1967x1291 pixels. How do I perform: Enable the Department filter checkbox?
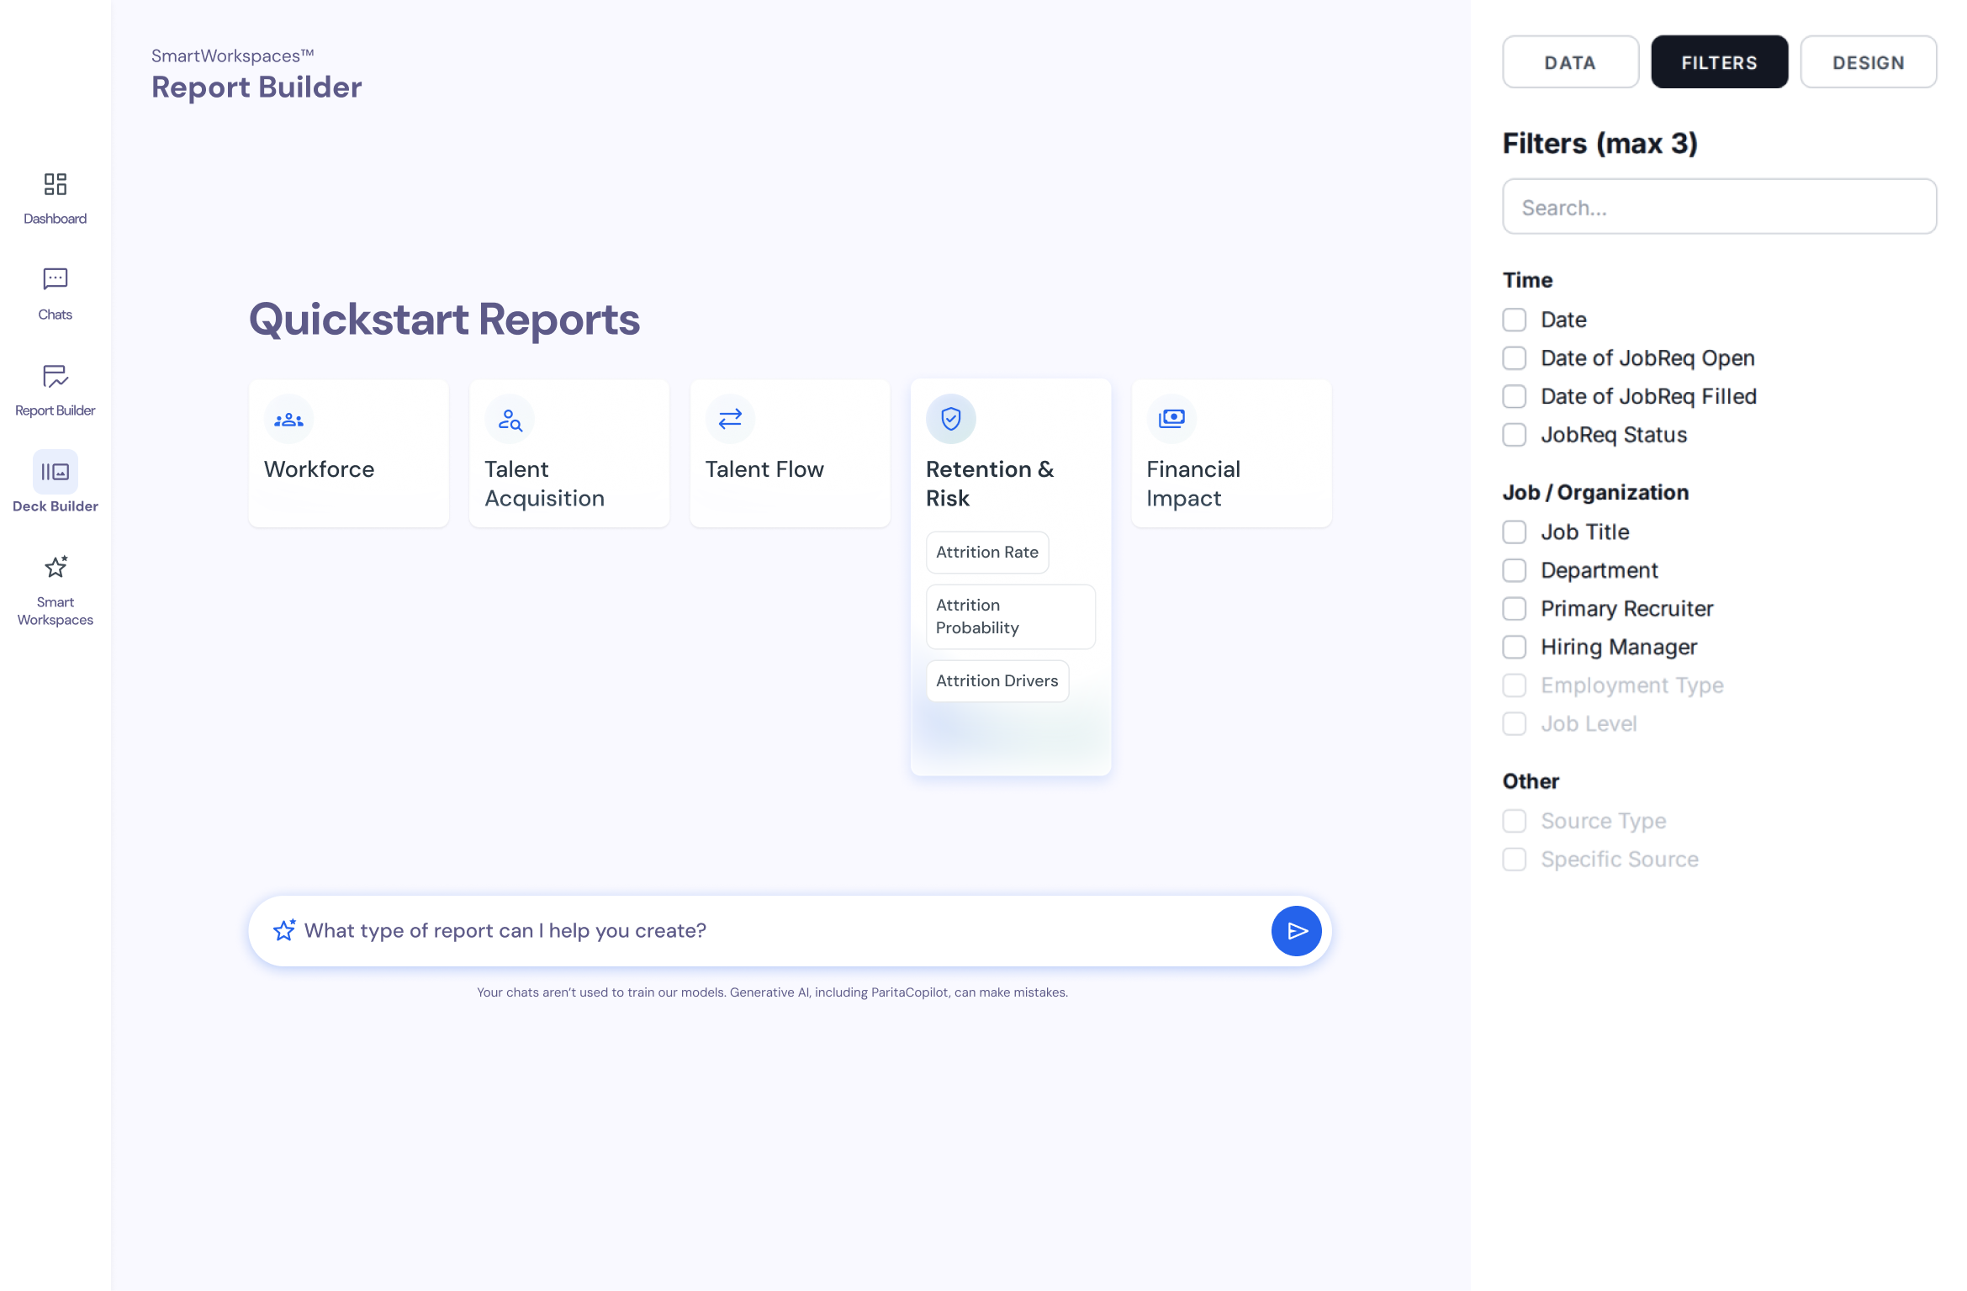tap(1515, 570)
